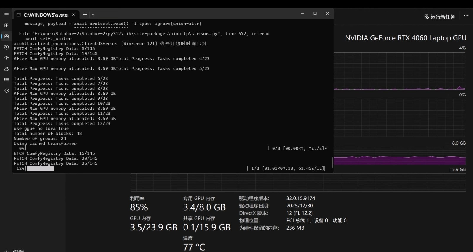Viewport: 473px width, 252px height.
Task: Click the 为硬件保留的内存 label
Action: 259,228
